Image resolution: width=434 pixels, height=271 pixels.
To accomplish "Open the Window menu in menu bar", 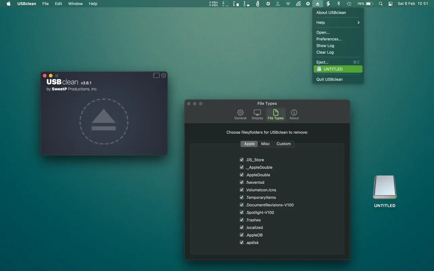I will pos(75,4).
